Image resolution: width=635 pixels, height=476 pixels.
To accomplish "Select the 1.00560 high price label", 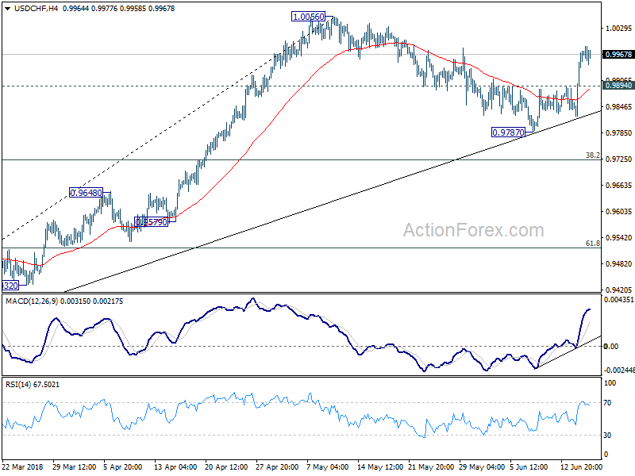I will [x=308, y=17].
